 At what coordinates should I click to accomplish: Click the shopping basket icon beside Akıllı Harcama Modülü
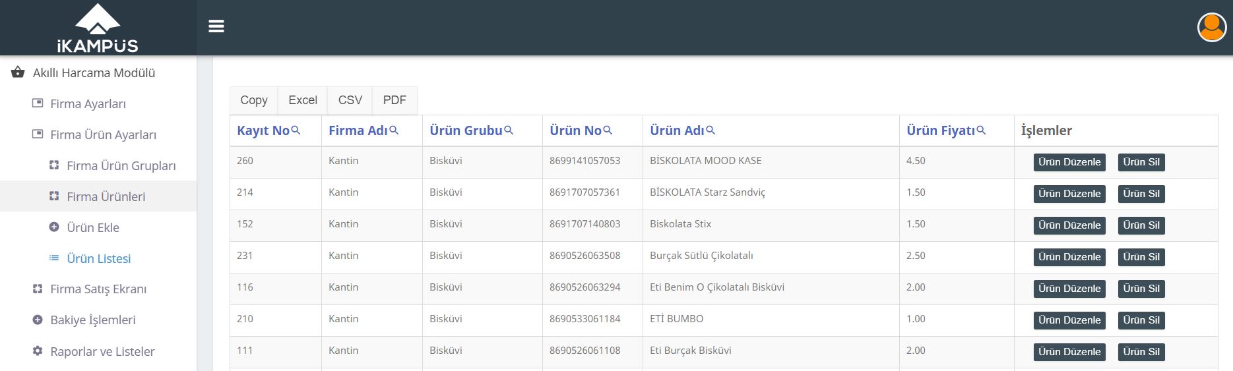click(x=18, y=72)
